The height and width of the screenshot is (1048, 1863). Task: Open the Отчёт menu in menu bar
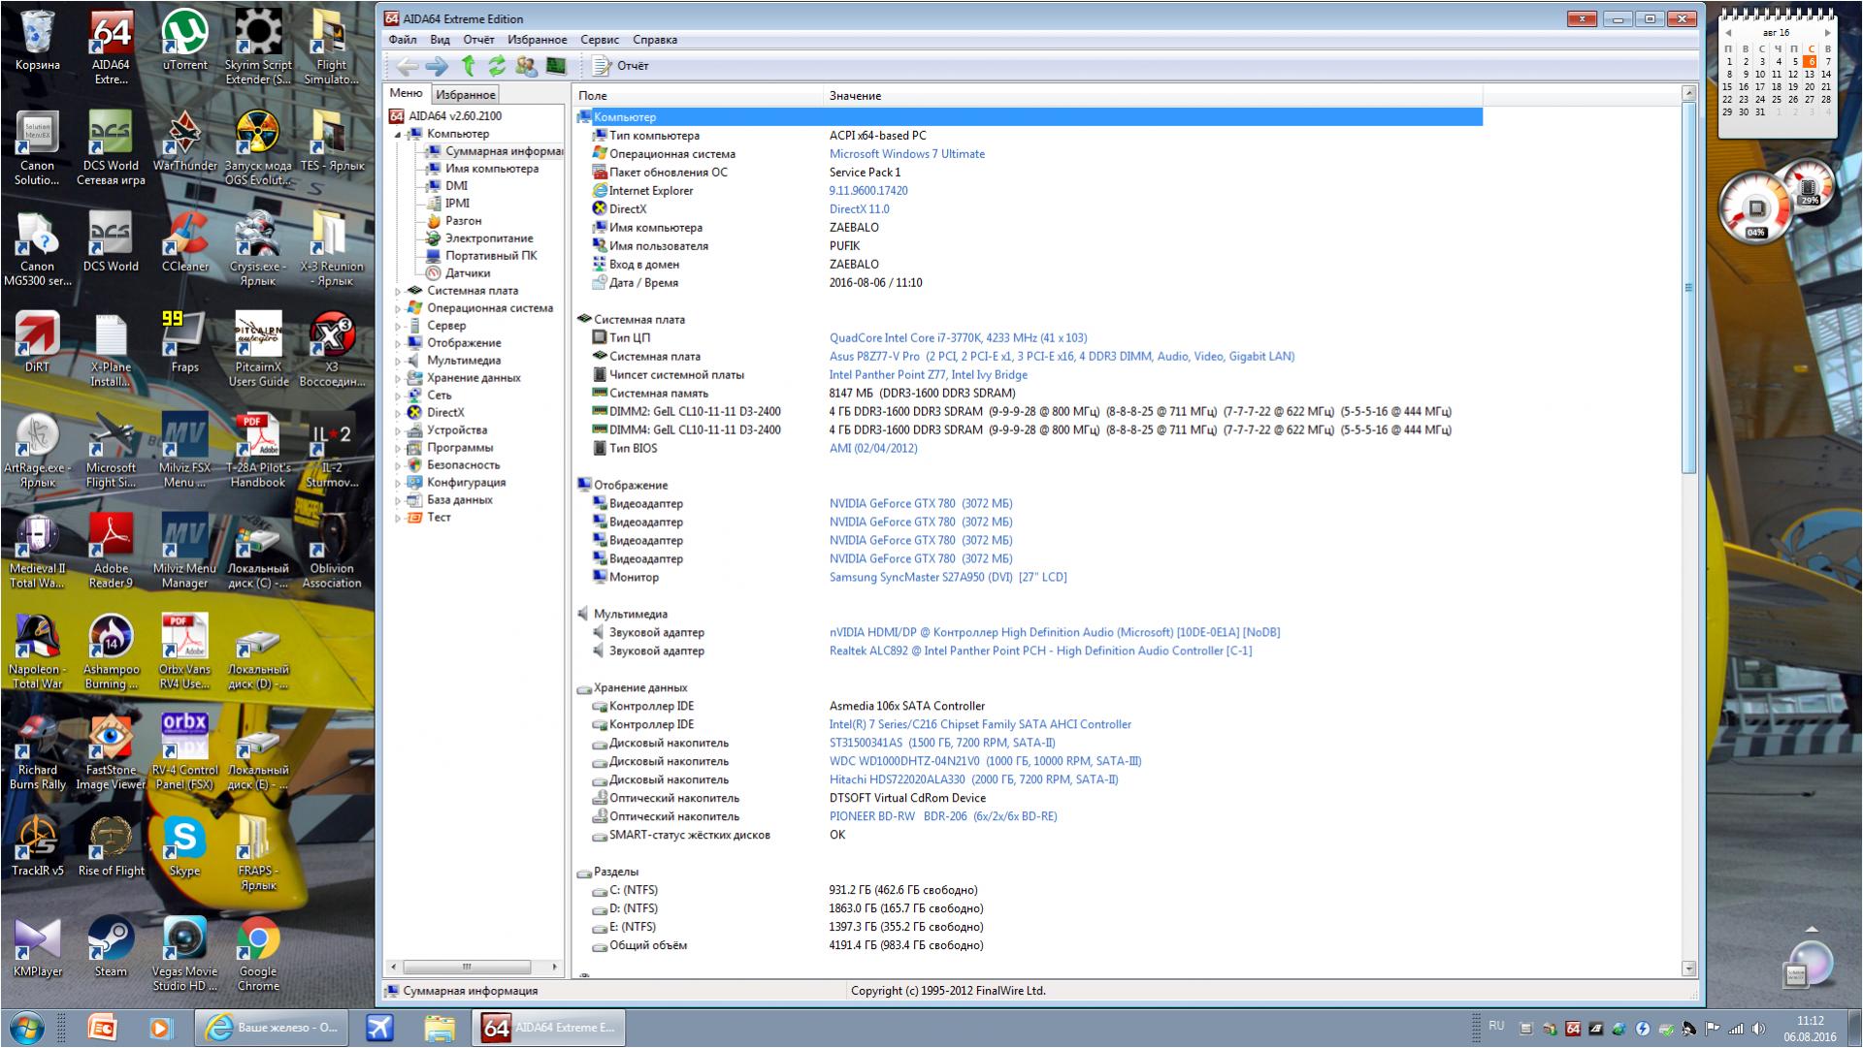click(478, 40)
